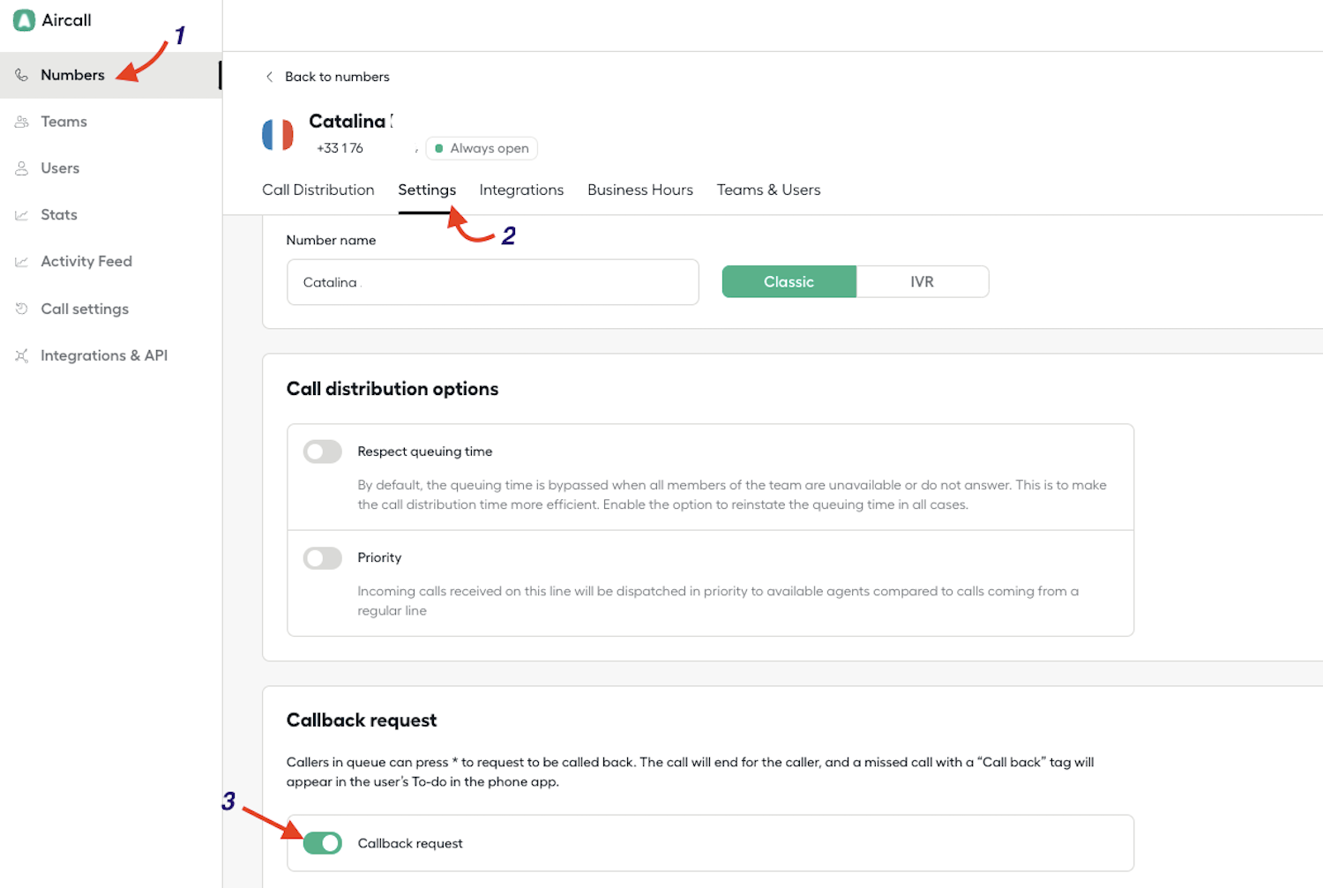This screenshot has width=1323, height=888.
Task: Switch to the Integrations tab
Action: [x=521, y=190]
